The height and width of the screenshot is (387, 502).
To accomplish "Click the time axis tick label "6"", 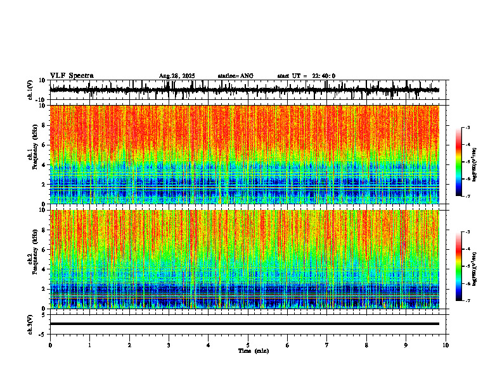I will (x=288, y=345).
